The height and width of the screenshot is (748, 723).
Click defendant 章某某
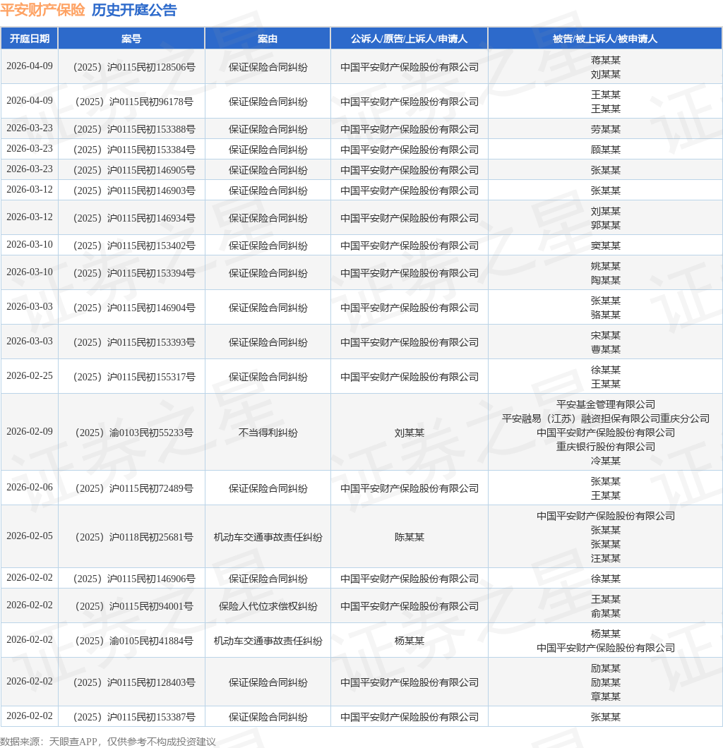(x=605, y=696)
